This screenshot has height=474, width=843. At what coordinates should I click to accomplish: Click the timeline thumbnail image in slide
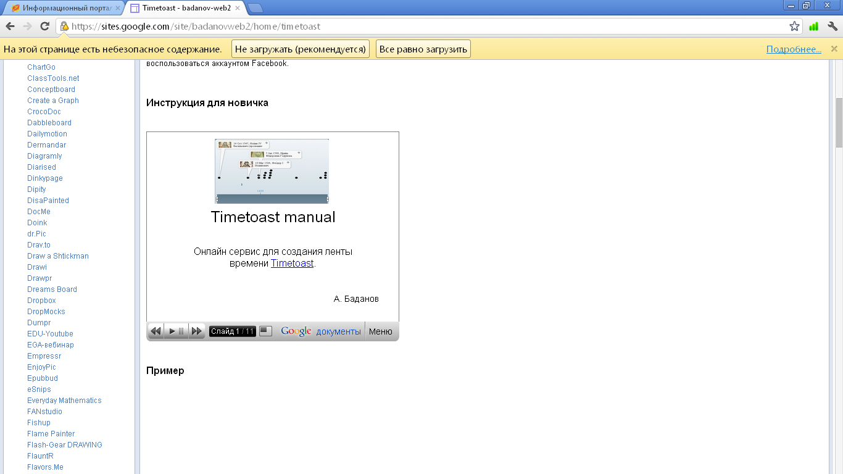tap(272, 171)
